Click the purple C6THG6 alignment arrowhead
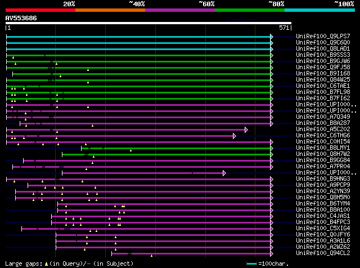The width and height of the screenshot is (360, 268). [x=235, y=136]
